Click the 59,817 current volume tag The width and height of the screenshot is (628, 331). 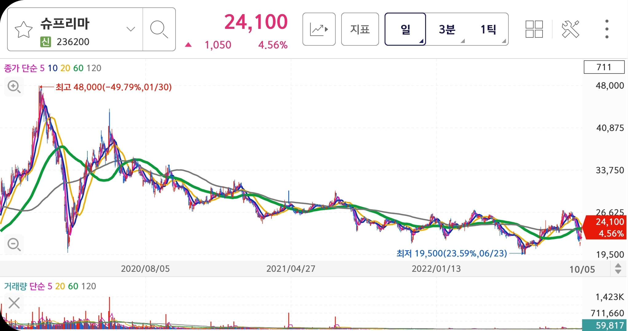pyautogui.click(x=605, y=325)
